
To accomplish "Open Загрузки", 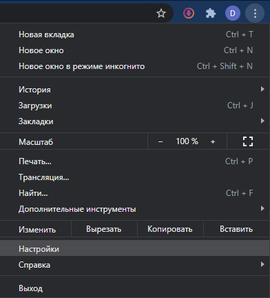I will pos(135,106).
